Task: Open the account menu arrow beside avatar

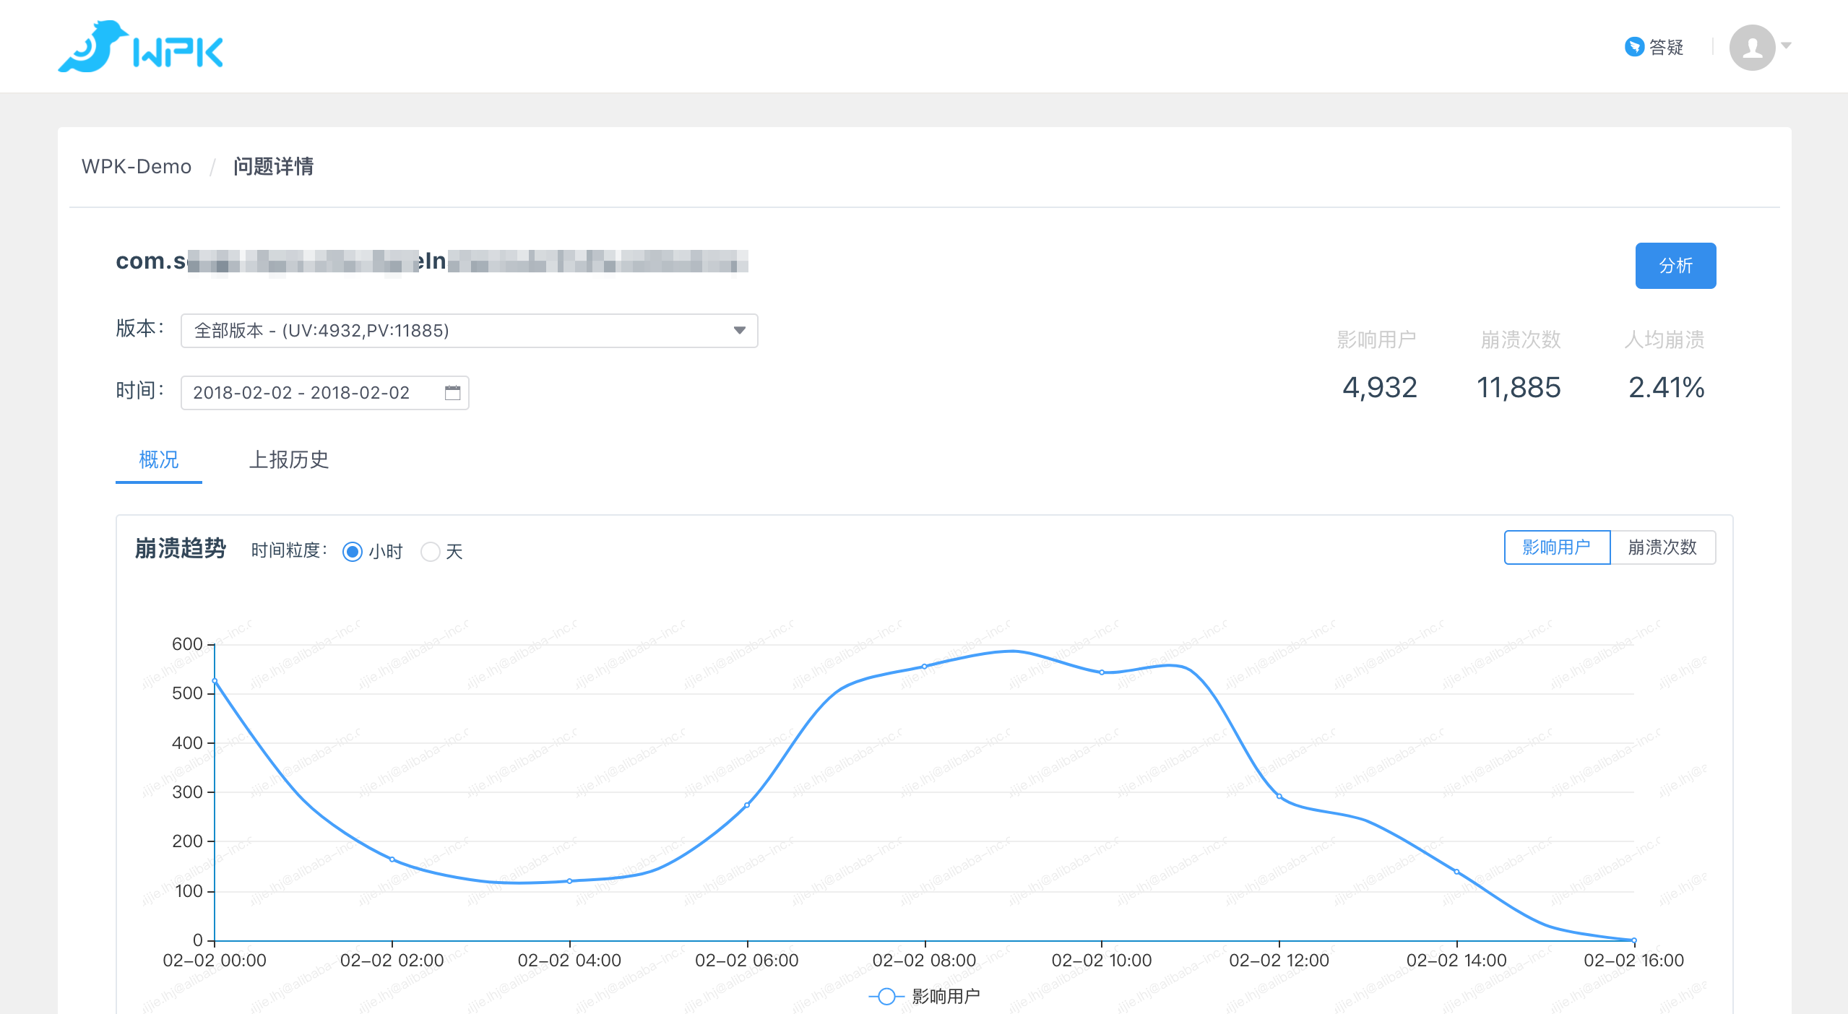Action: (1787, 45)
